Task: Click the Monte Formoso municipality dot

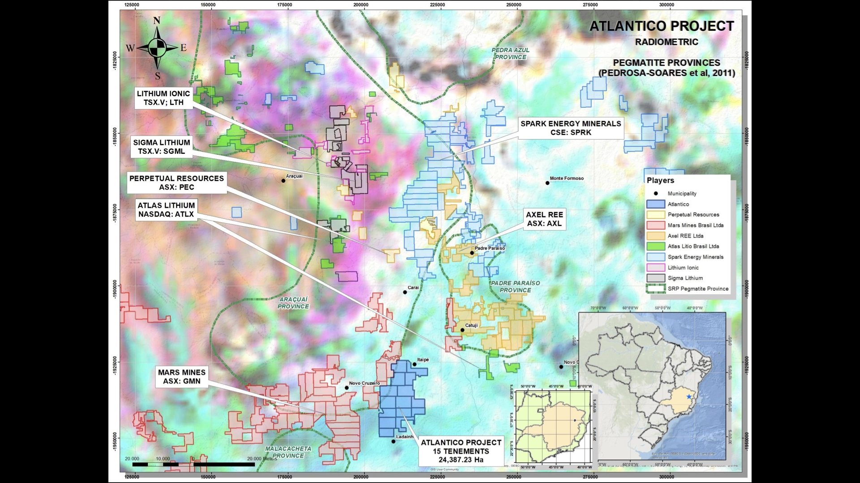Action: (x=547, y=183)
